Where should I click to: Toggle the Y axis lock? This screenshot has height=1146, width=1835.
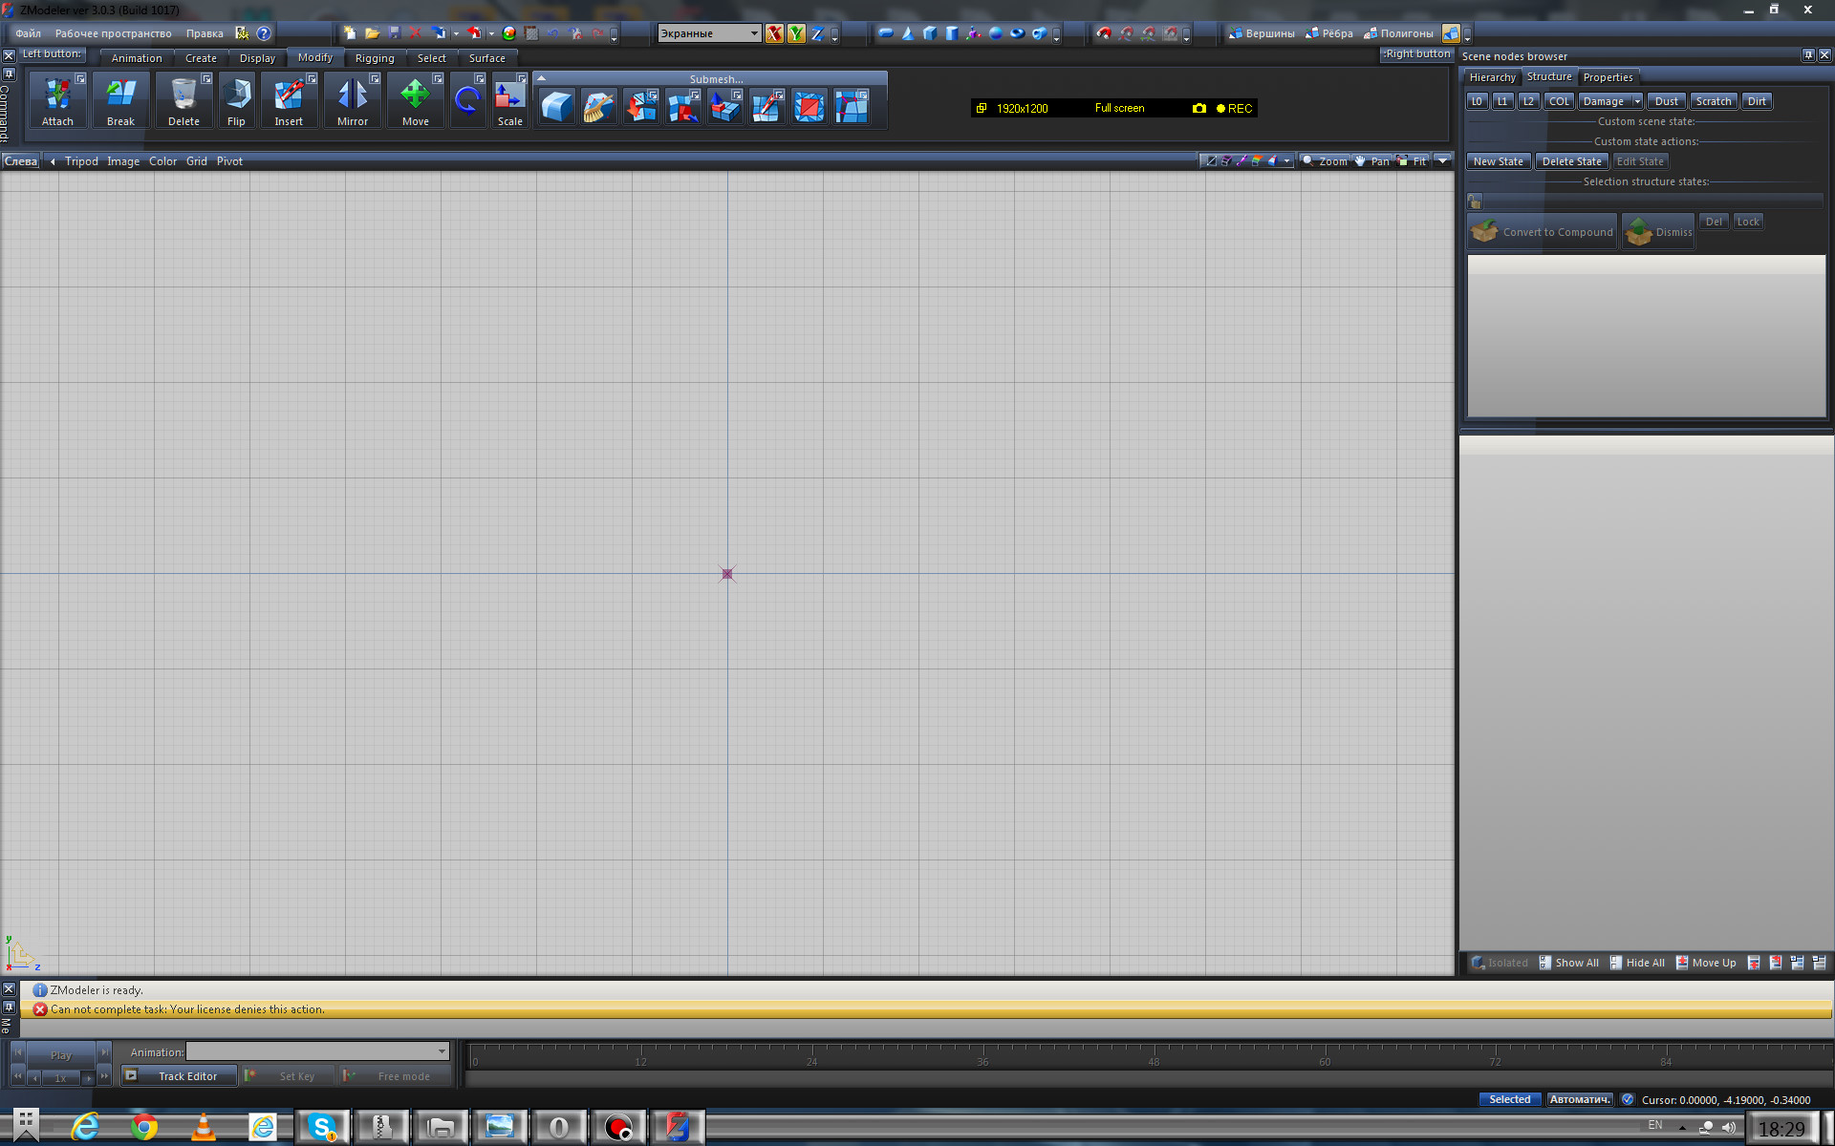coord(795,33)
